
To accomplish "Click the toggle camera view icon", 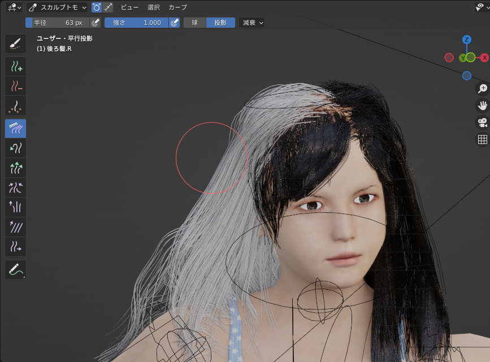I will 482,123.
